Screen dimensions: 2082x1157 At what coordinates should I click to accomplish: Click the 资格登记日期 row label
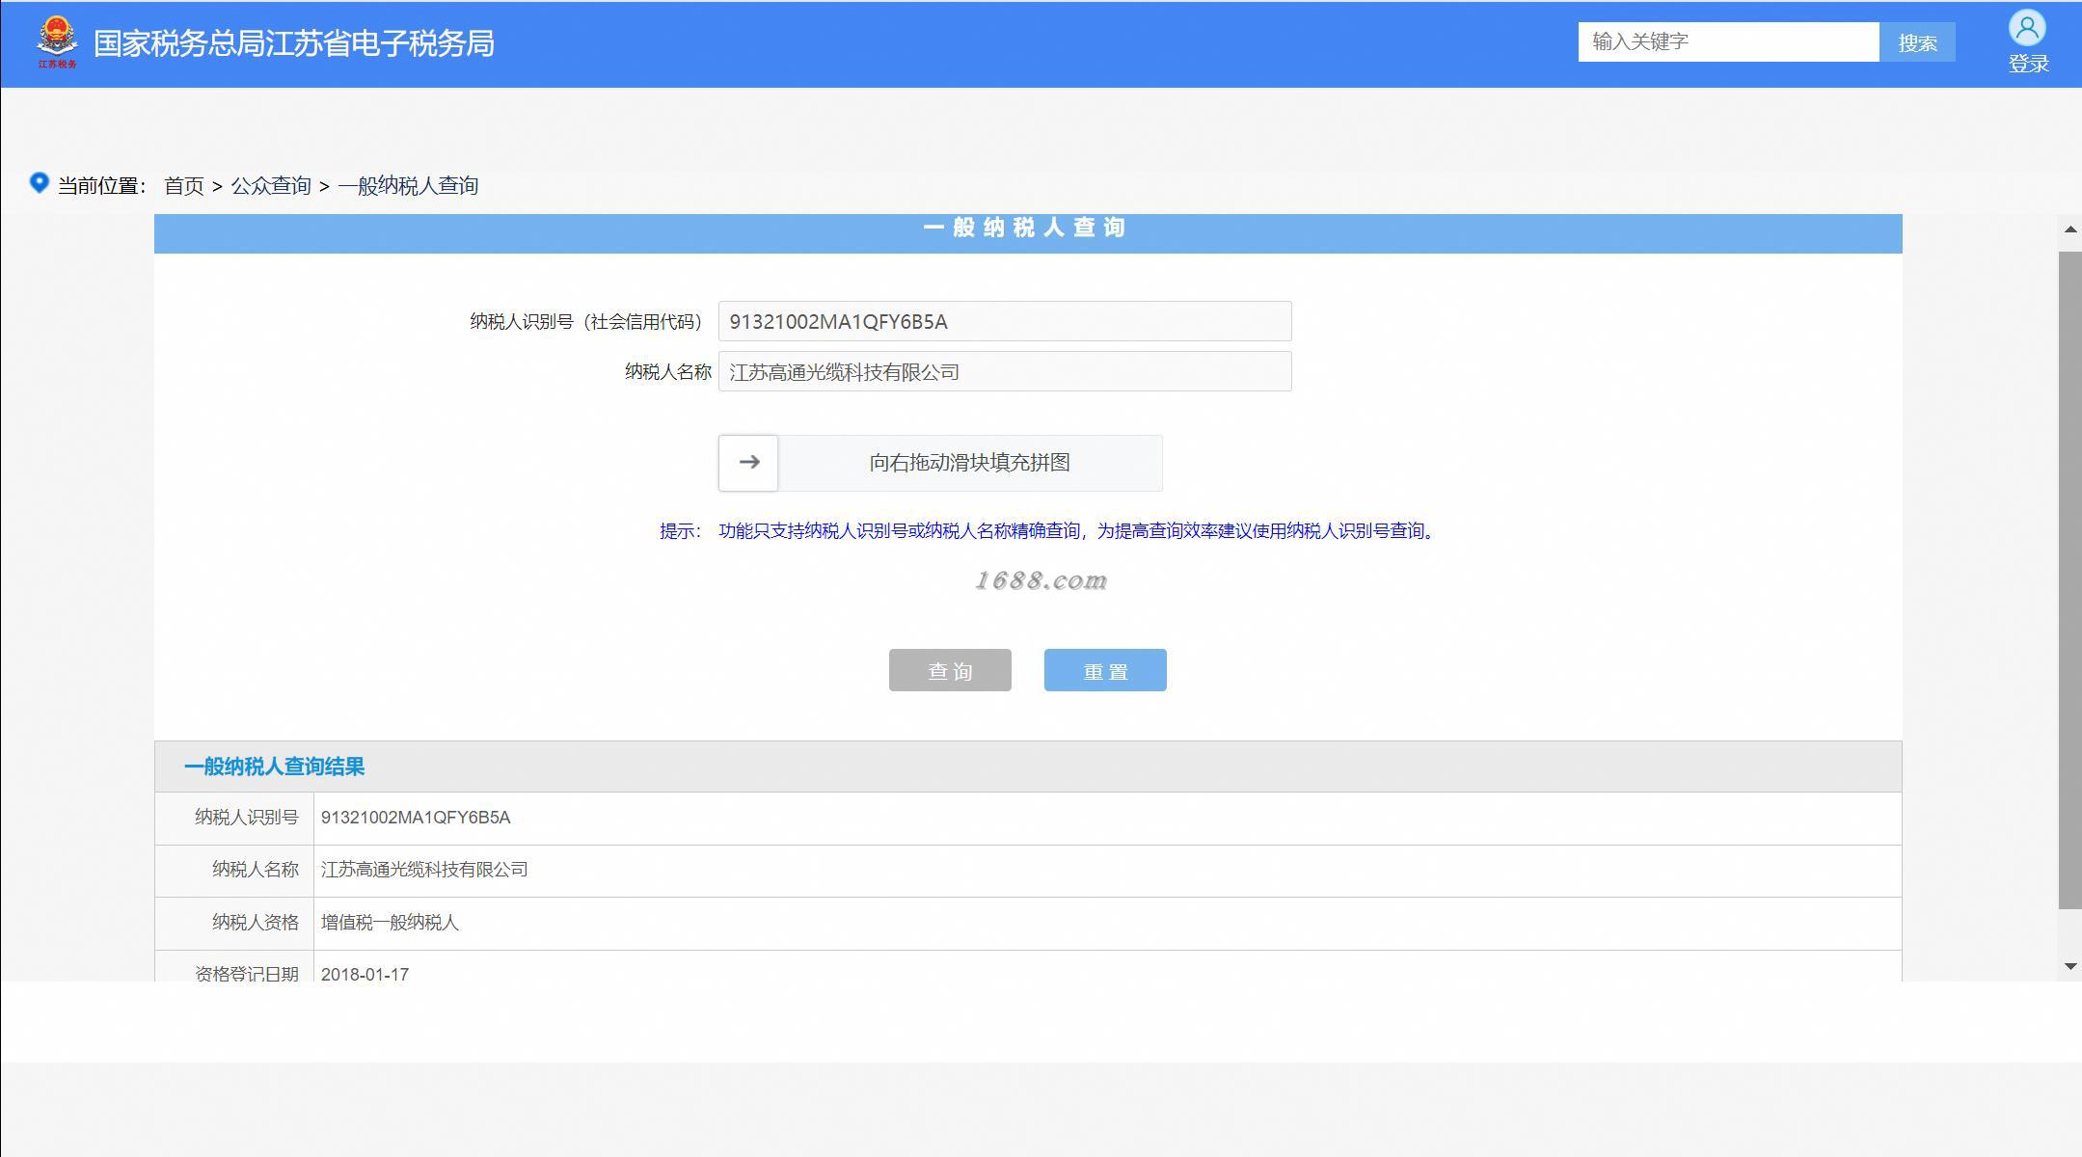[247, 974]
